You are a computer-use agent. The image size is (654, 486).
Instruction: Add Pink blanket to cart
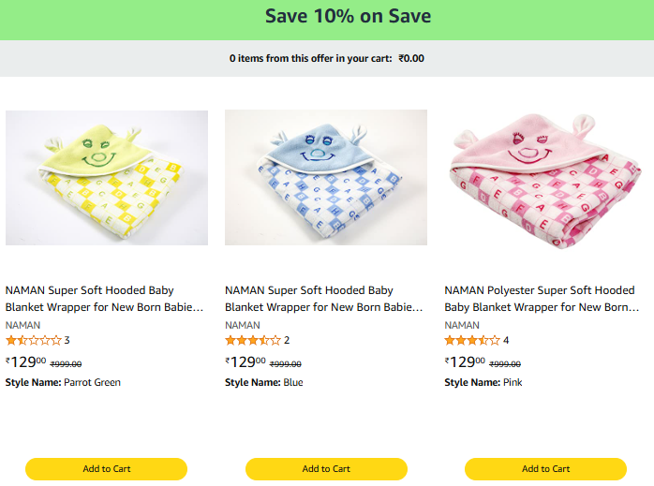click(x=545, y=469)
